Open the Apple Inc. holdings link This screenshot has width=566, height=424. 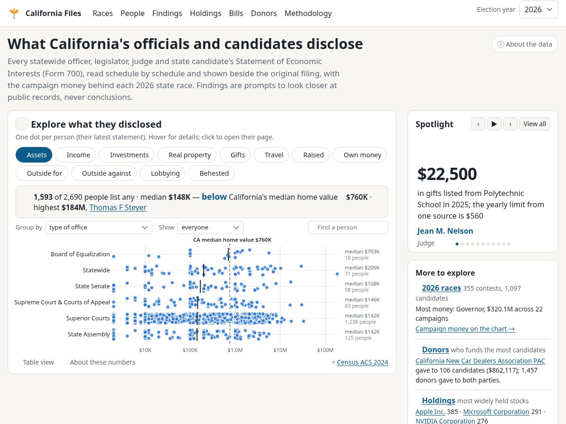tap(430, 412)
